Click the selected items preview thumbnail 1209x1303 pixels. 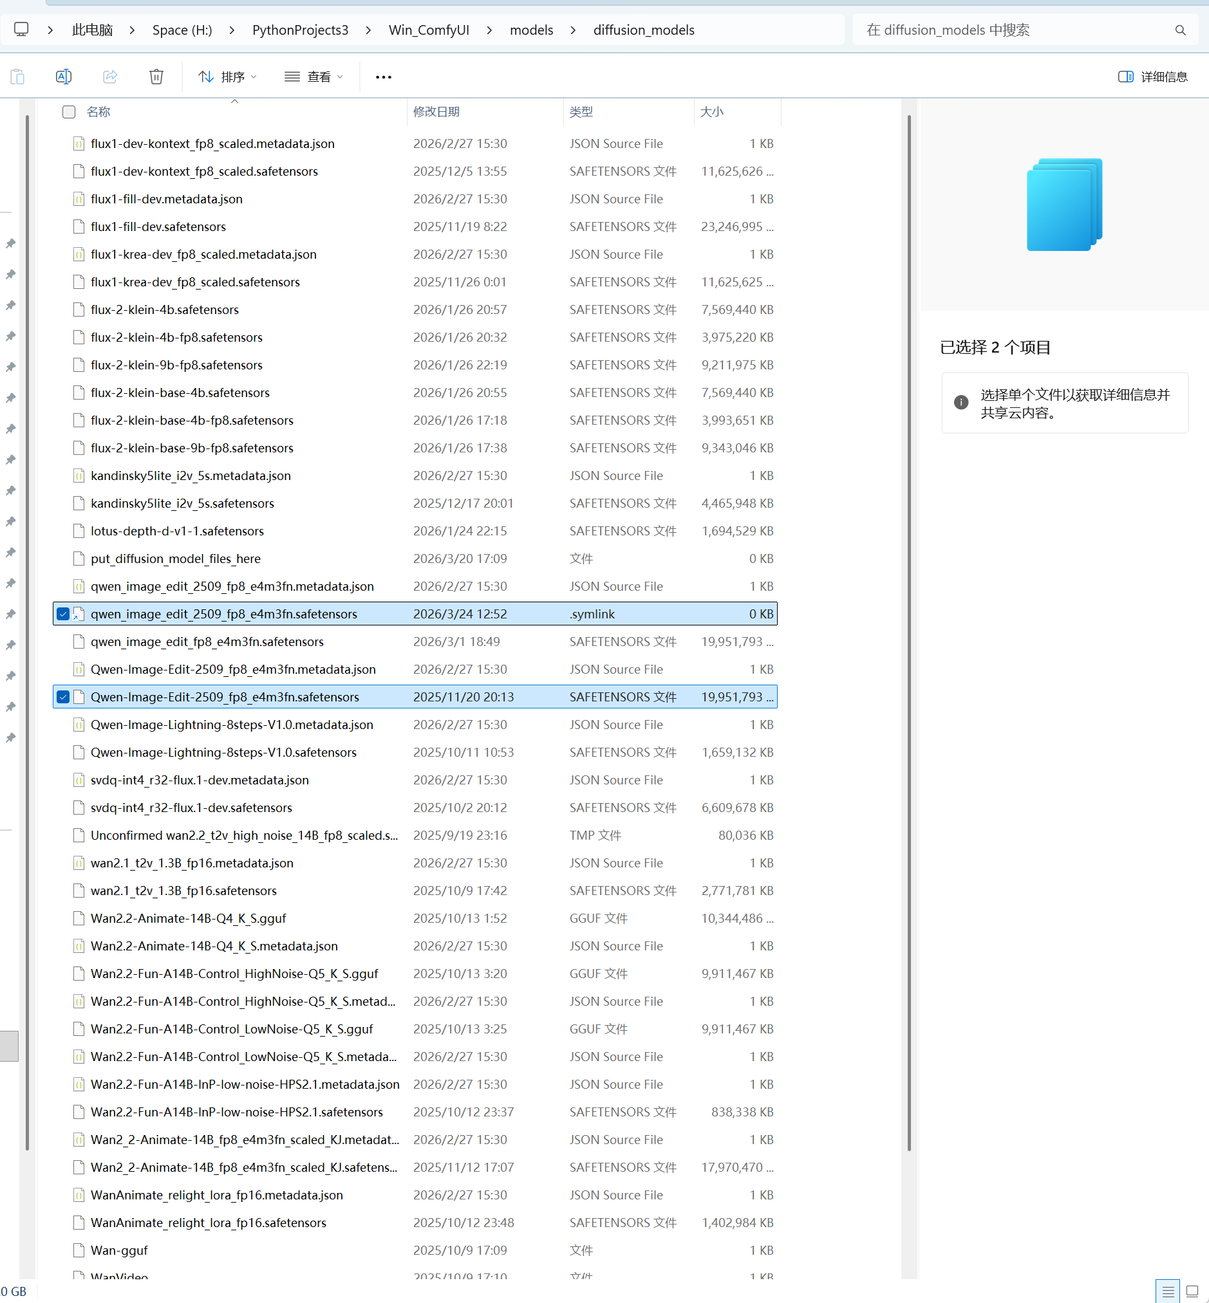point(1064,204)
